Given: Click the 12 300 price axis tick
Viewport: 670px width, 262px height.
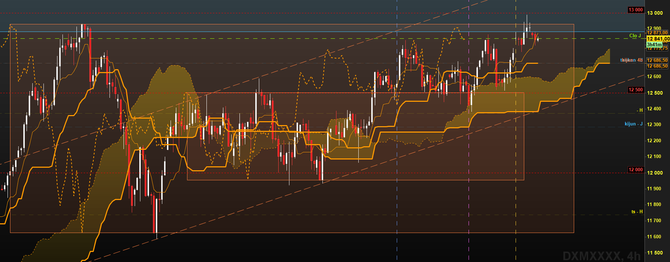Looking at the screenshot, I should click(654, 124).
